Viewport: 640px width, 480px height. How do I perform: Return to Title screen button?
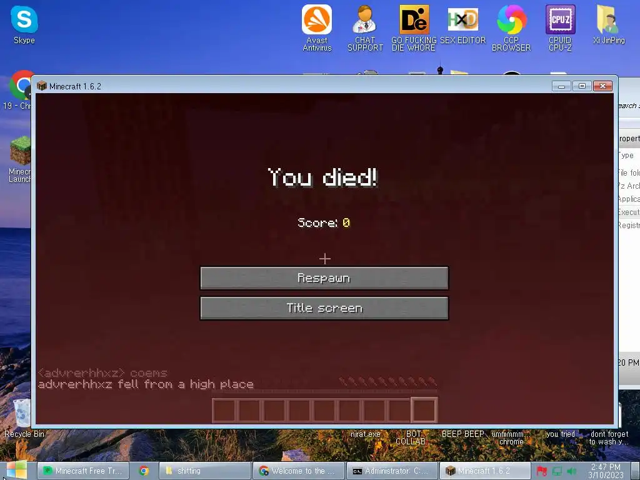coord(324,307)
